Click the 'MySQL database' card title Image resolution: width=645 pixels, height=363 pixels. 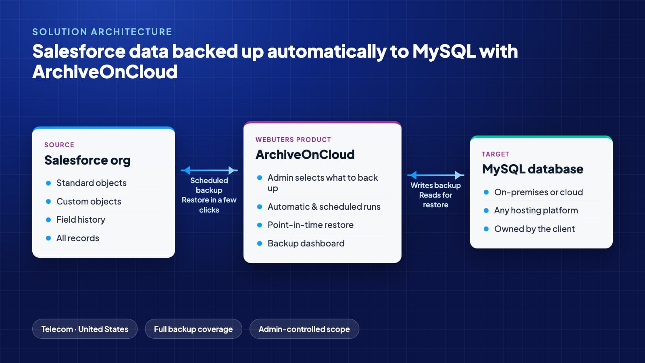pyautogui.click(x=533, y=169)
